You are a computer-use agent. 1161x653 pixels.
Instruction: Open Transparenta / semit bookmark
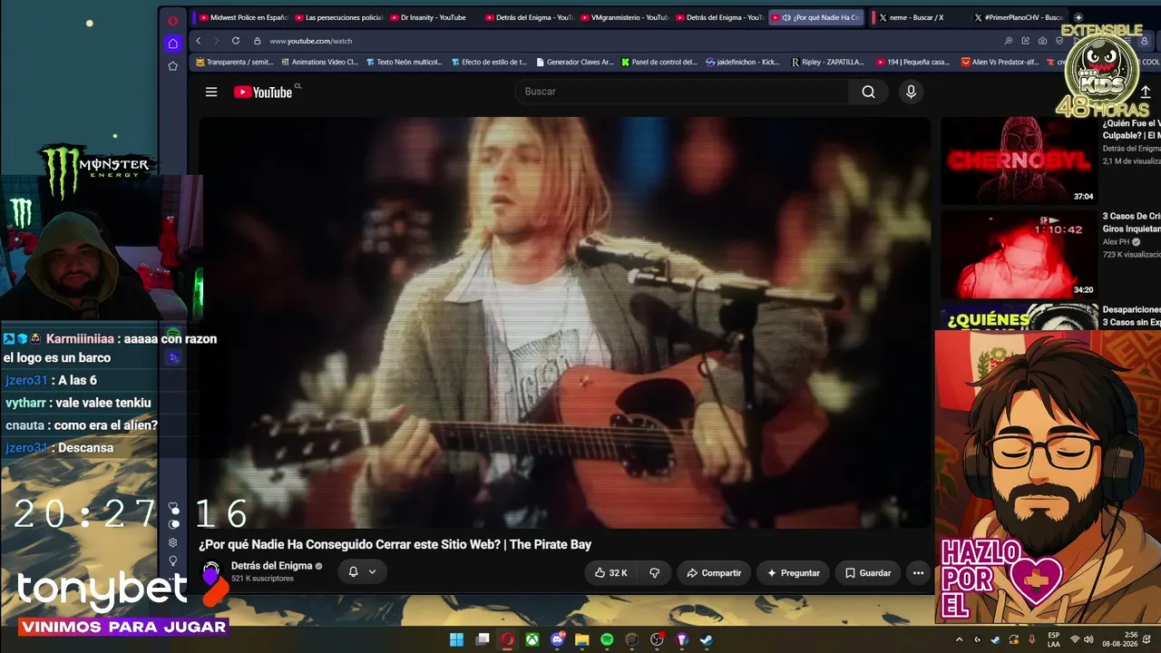coord(234,63)
